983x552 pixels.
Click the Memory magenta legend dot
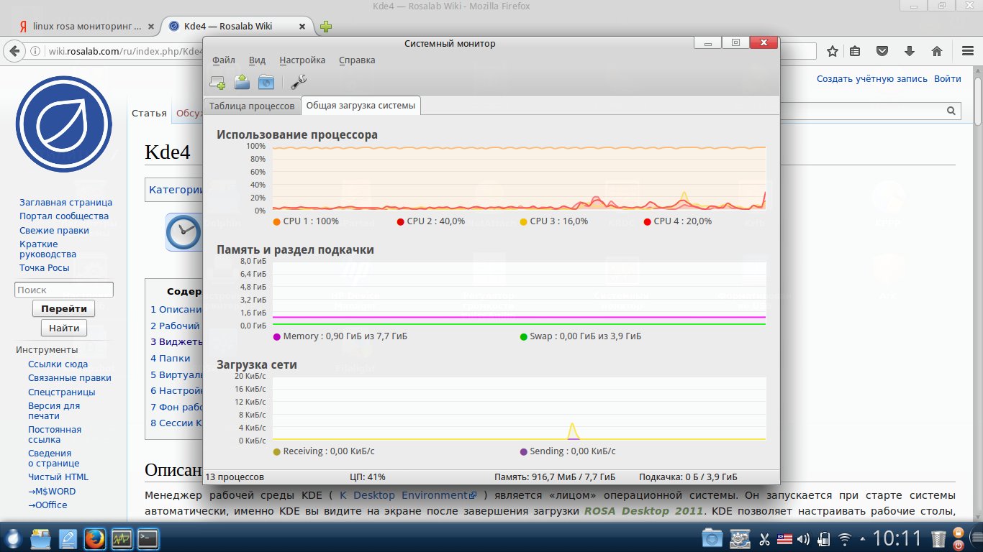277,336
